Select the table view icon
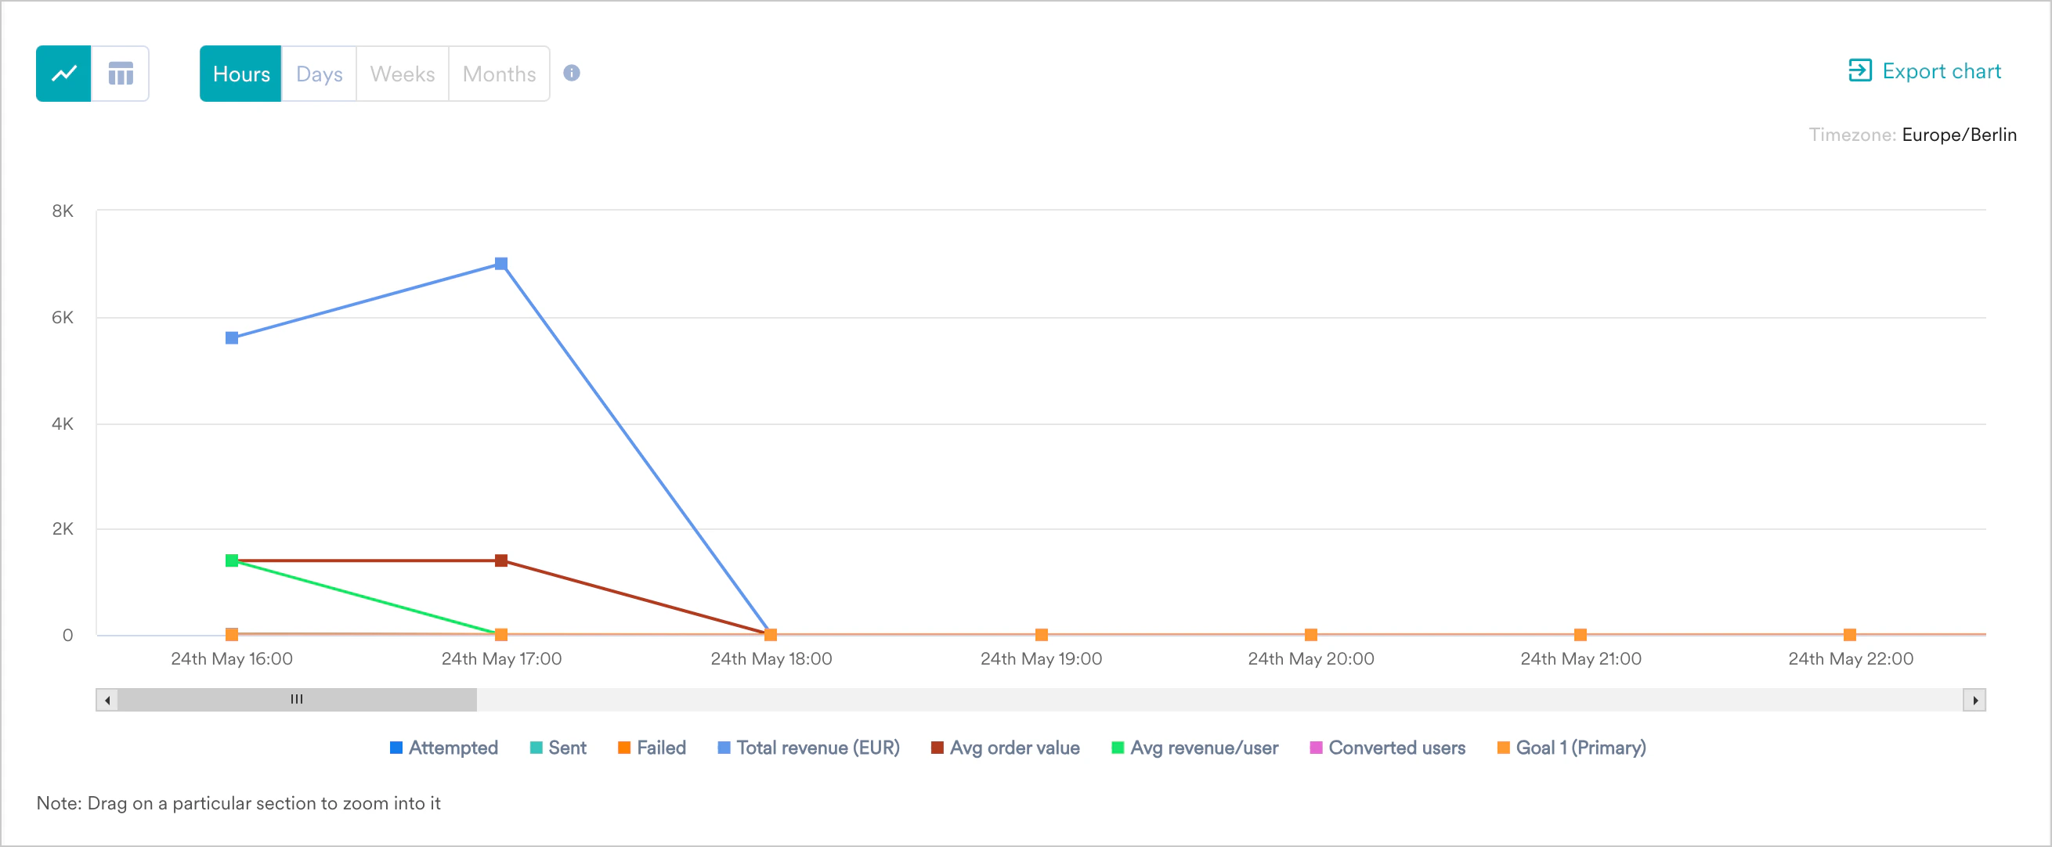 121,74
